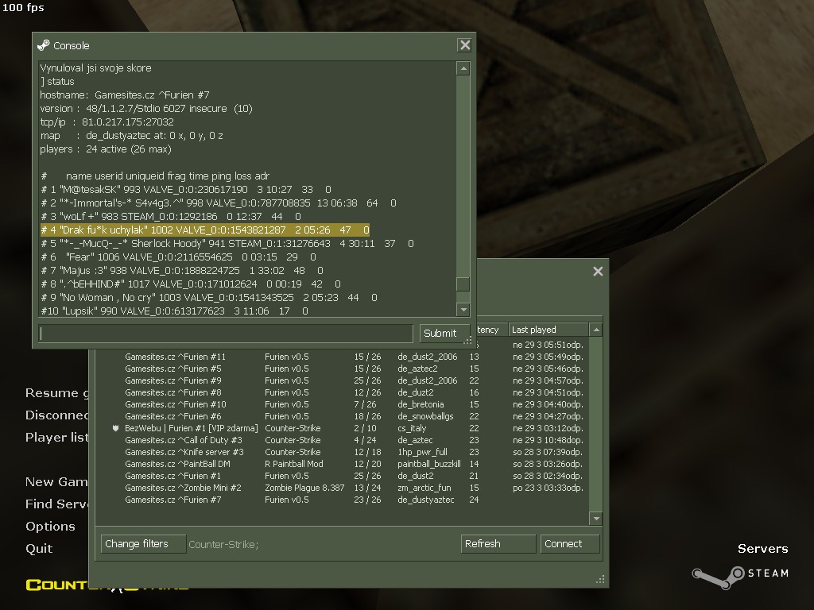
Task: Click the server browser resize grip
Action: tap(601, 580)
